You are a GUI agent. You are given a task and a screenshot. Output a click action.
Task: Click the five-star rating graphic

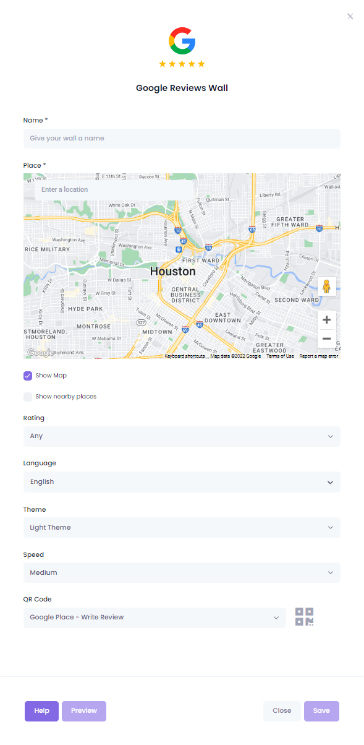[x=182, y=64]
